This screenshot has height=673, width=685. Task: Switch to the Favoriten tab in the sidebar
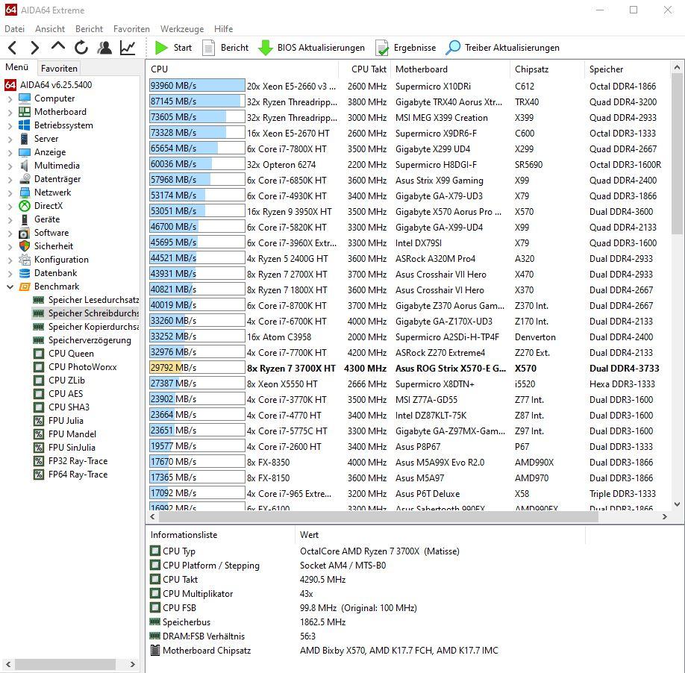(x=59, y=68)
